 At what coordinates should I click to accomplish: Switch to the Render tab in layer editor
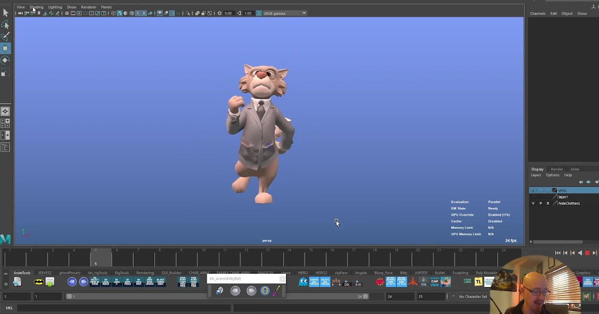pyautogui.click(x=557, y=169)
